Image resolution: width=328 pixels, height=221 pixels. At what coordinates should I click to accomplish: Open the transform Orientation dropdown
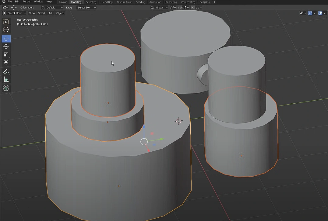click(52, 7)
